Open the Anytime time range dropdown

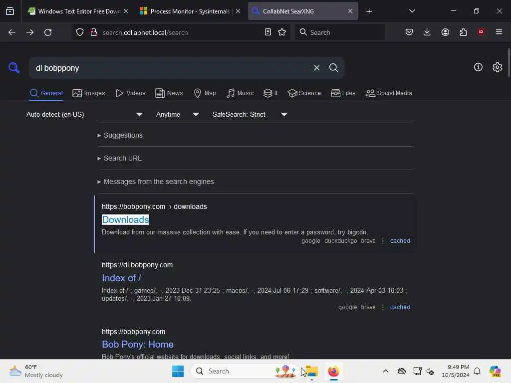pos(177,114)
